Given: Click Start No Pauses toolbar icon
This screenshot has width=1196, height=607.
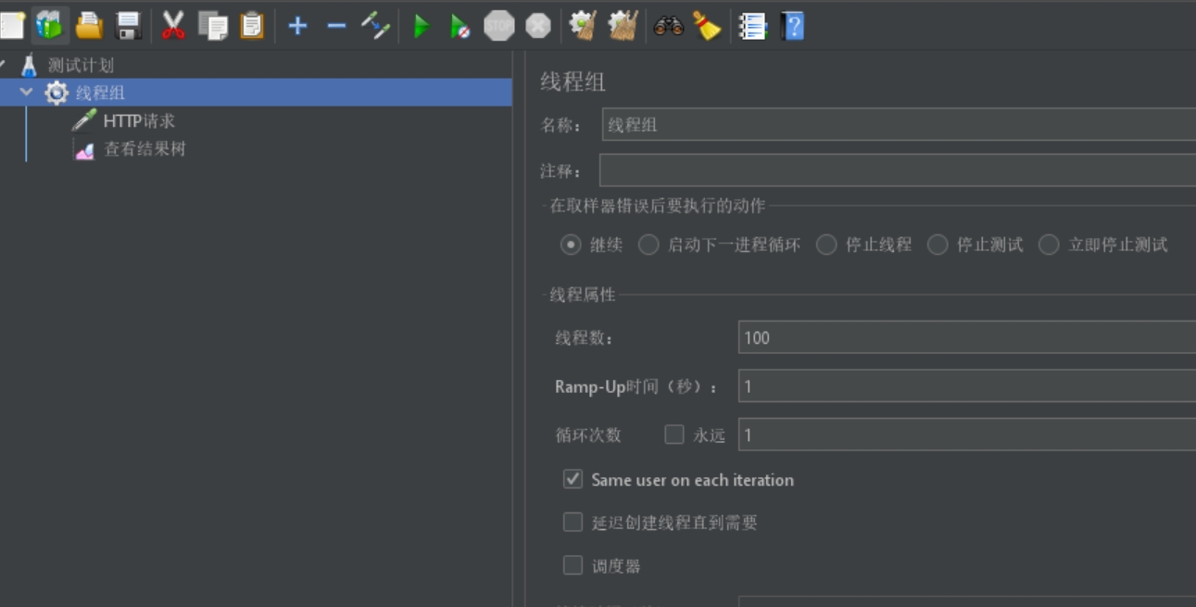Looking at the screenshot, I should (x=460, y=26).
